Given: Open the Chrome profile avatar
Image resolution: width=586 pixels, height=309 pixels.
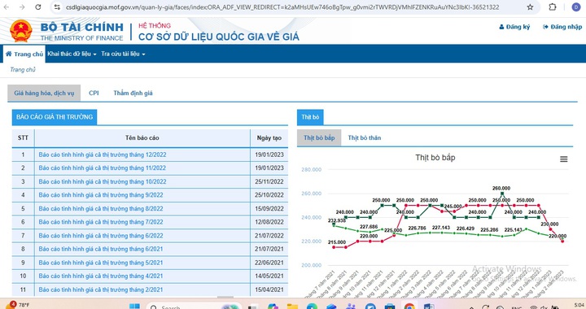Looking at the screenshot, I should tap(576, 7).
